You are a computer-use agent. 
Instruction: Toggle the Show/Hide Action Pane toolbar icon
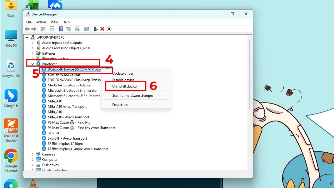click(68, 29)
